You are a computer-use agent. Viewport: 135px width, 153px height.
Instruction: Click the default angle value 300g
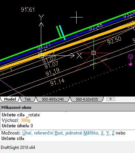point(25,120)
